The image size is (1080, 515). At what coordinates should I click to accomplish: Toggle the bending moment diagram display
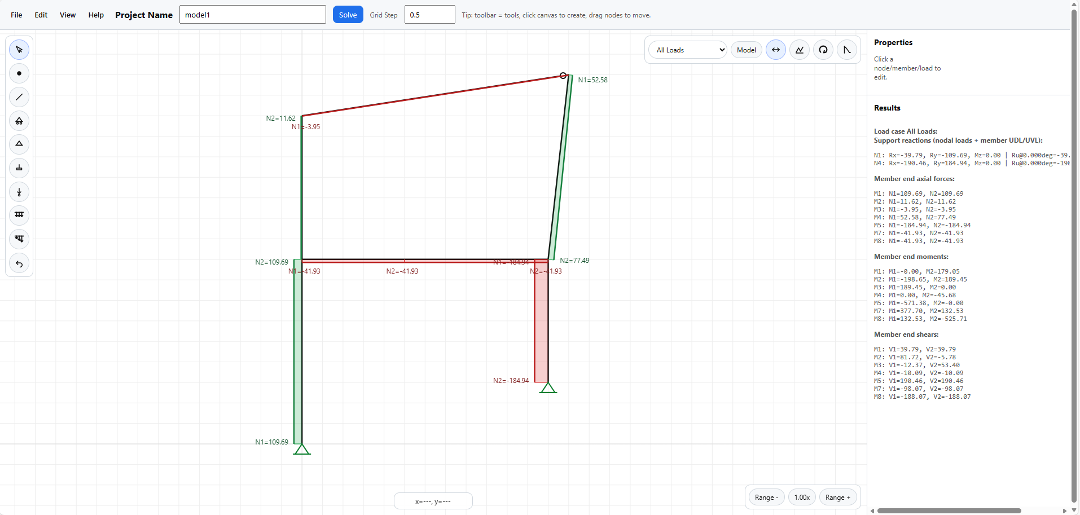823,50
